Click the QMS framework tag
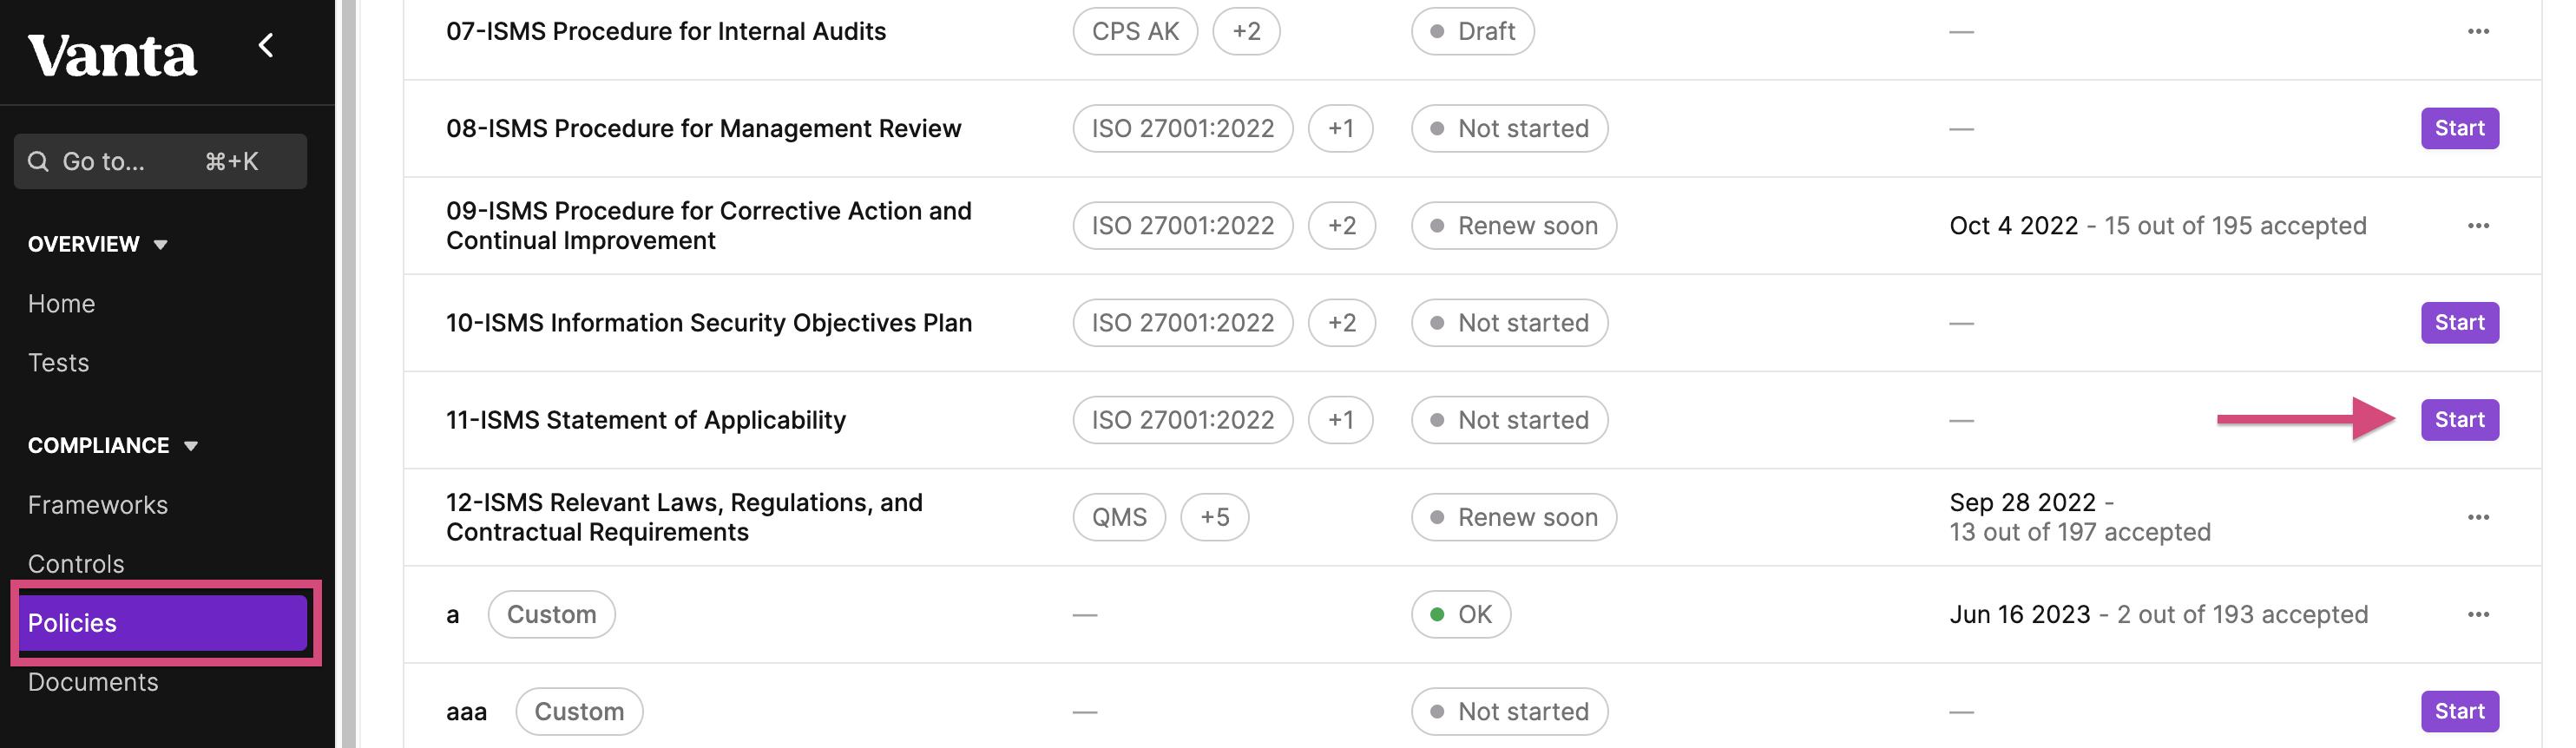Viewport: 2576px width, 748px height. pyautogui.click(x=1119, y=517)
